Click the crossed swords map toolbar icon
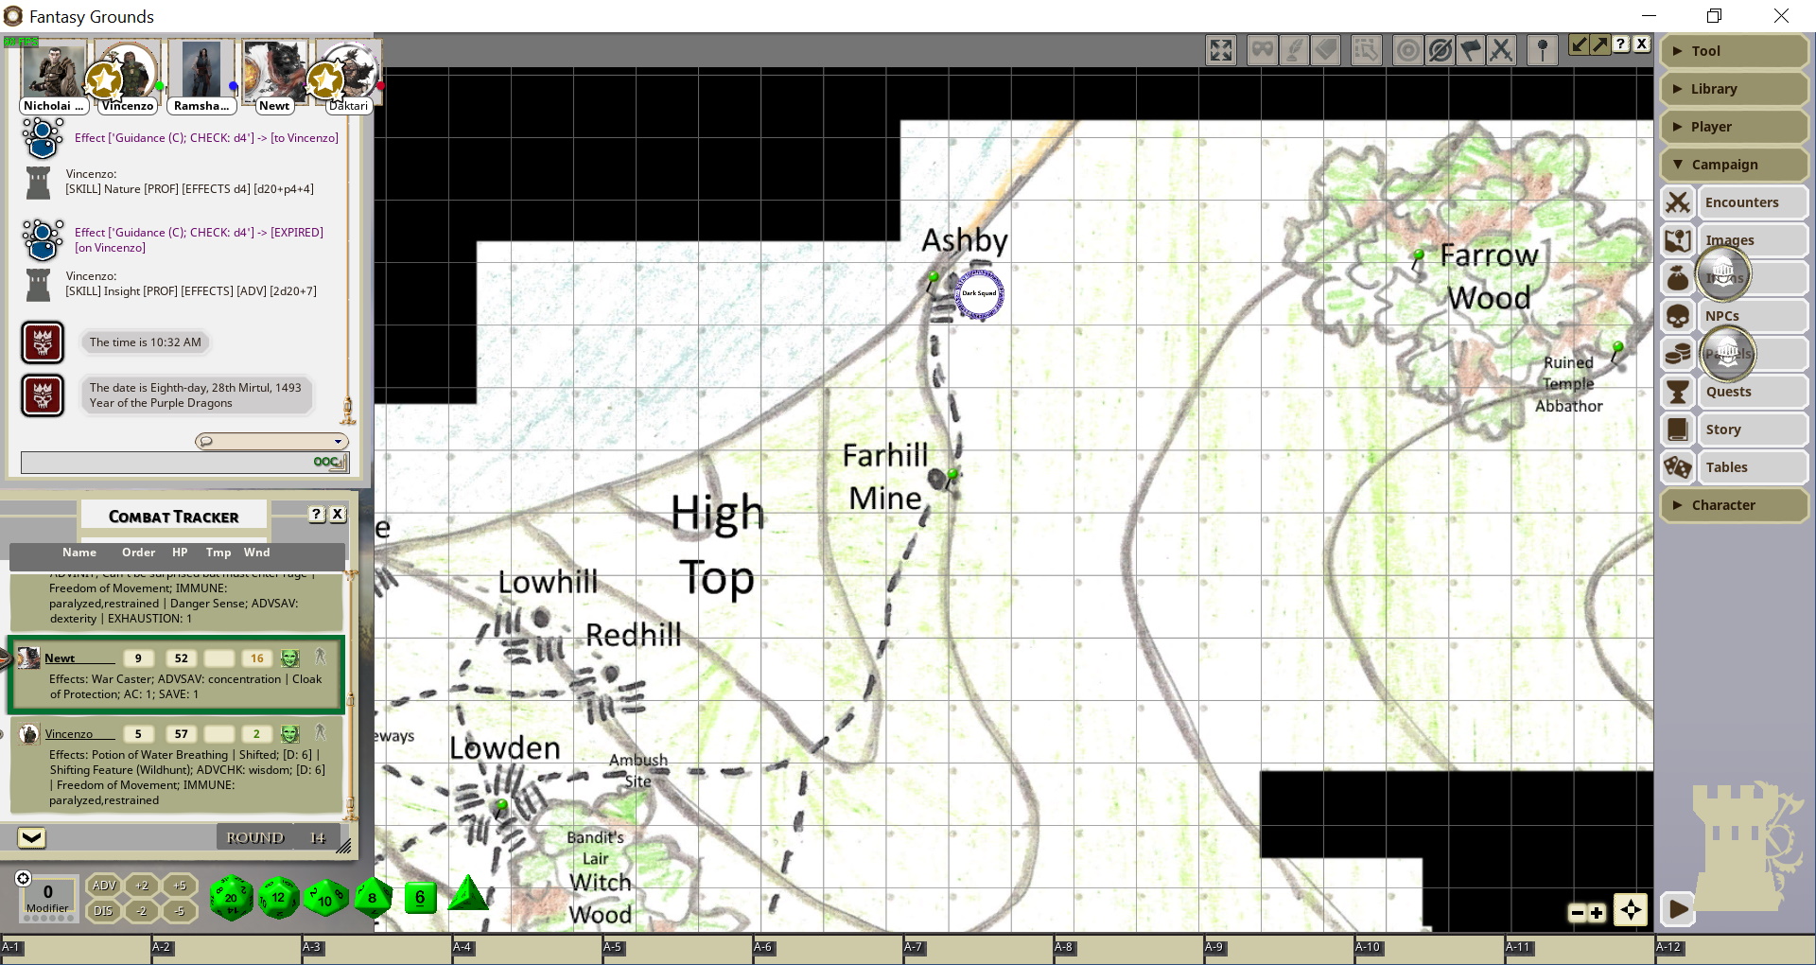Image resolution: width=1816 pixels, height=965 pixels. (x=1501, y=50)
